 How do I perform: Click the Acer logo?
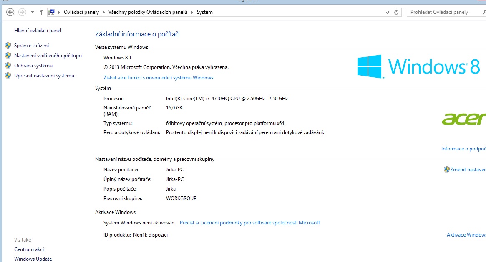coord(464,119)
